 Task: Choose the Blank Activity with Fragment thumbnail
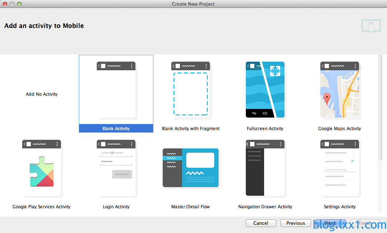click(x=191, y=90)
